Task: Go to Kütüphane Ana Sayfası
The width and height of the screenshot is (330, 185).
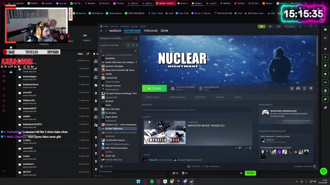Action: pyautogui.click(x=110, y=38)
